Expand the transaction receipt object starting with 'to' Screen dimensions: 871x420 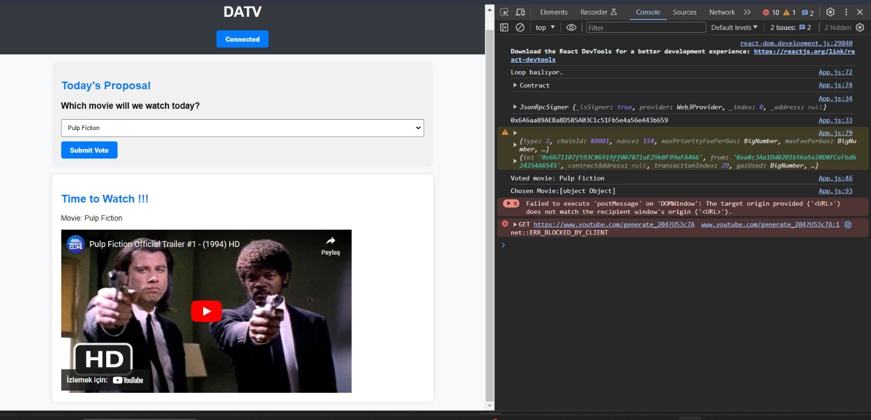[x=515, y=161]
